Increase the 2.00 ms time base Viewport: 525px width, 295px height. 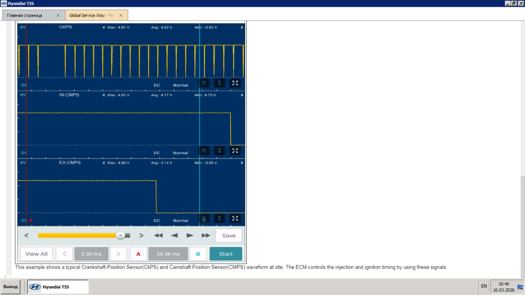[118, 254]
